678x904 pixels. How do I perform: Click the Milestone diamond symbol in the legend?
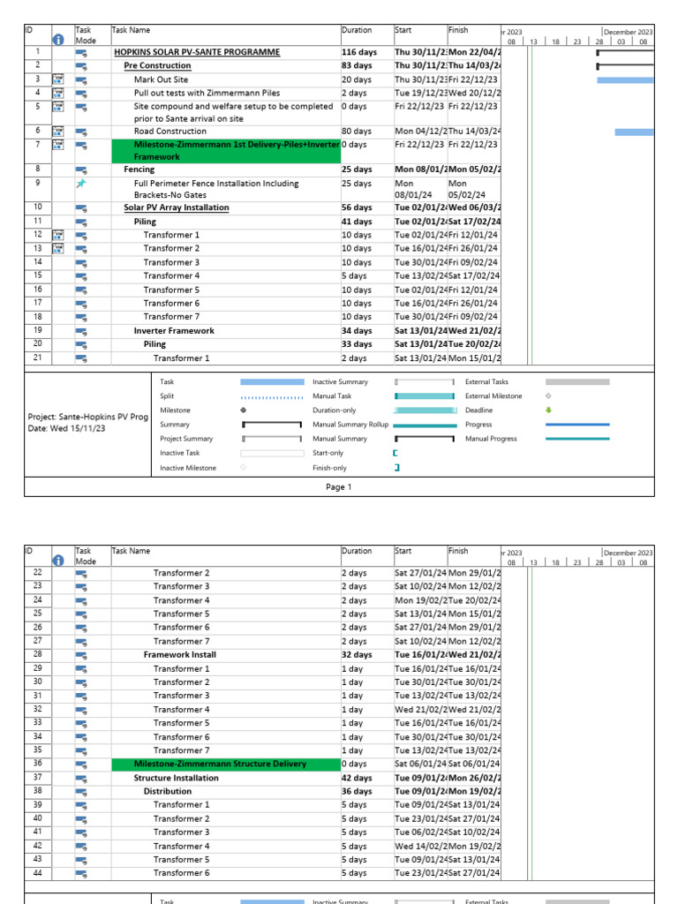pyautogui.click(x=244, y=410)
